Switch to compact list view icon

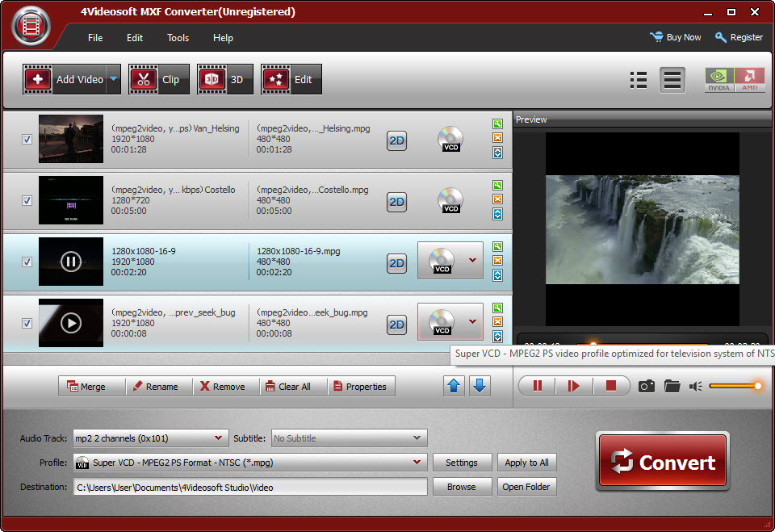pos(639,80)
